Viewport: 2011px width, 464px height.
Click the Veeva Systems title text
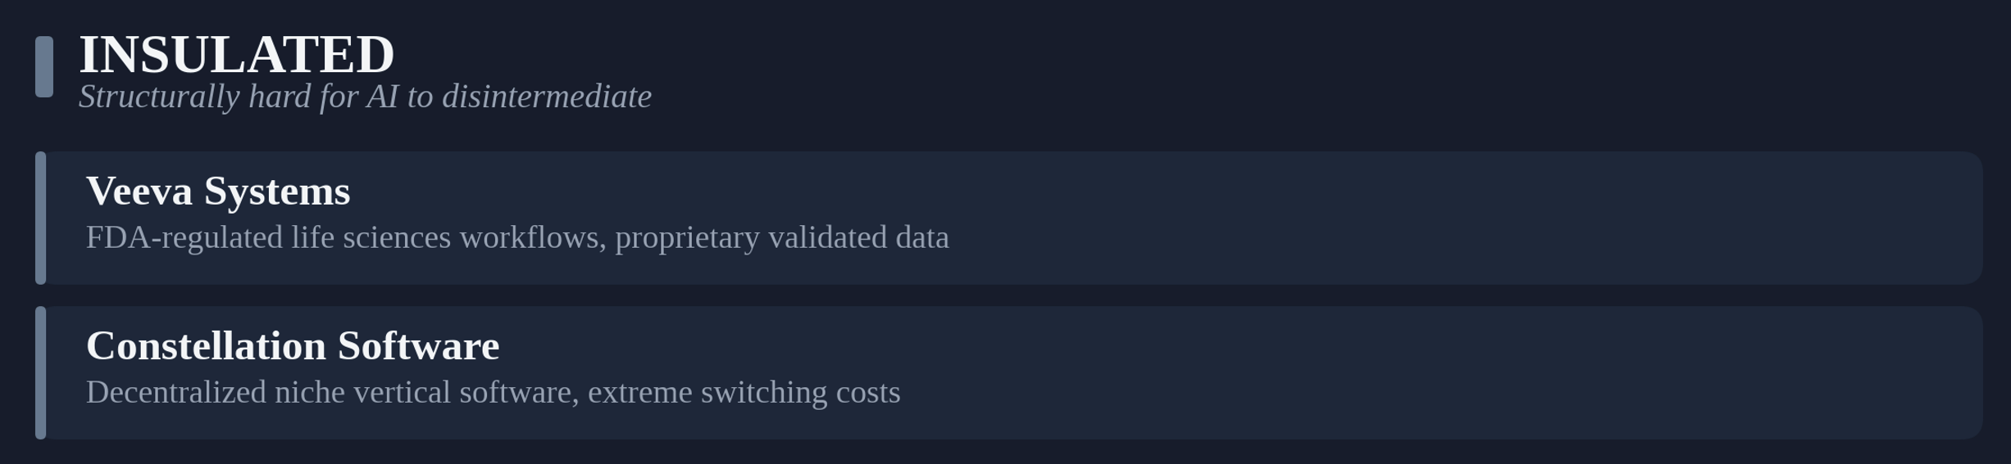coord(218,191)
